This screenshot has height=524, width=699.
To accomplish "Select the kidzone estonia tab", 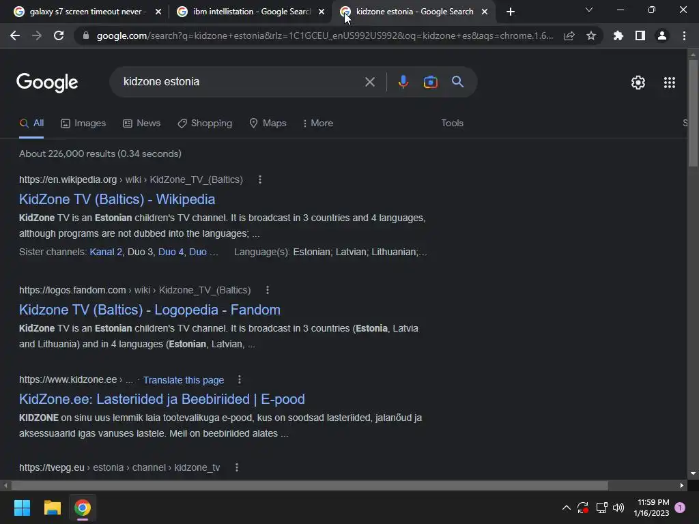I will [414, 12].
